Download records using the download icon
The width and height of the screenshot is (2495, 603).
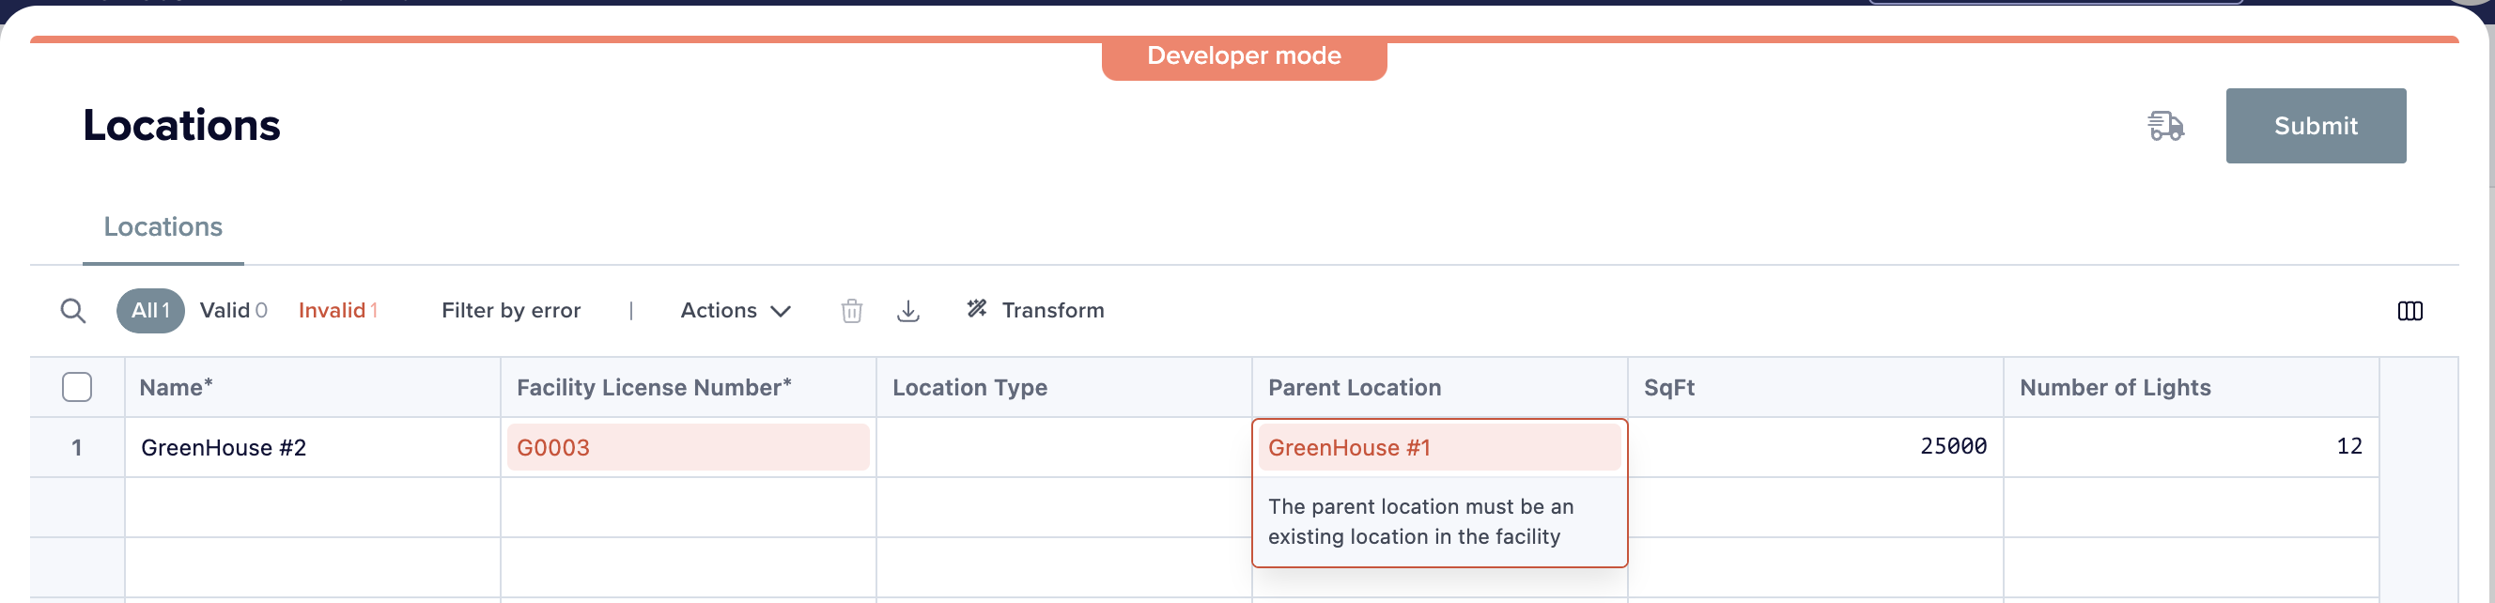(x=907, y=311)
